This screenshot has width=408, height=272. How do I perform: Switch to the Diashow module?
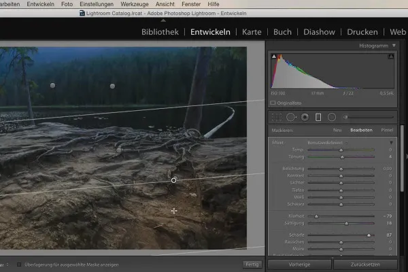(x=320, y=32)
